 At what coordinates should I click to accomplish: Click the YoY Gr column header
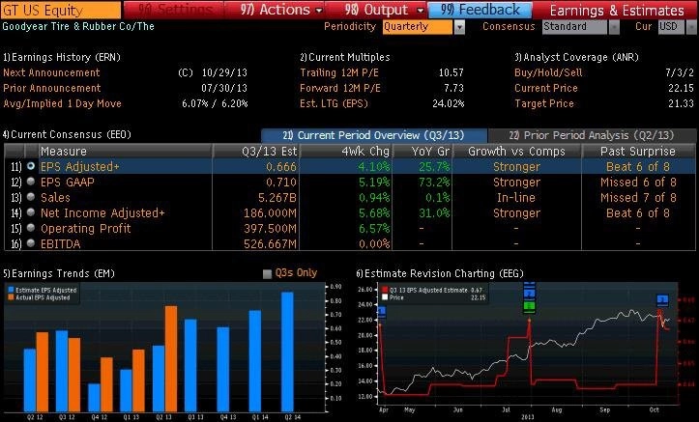click(x=422, y=152)
